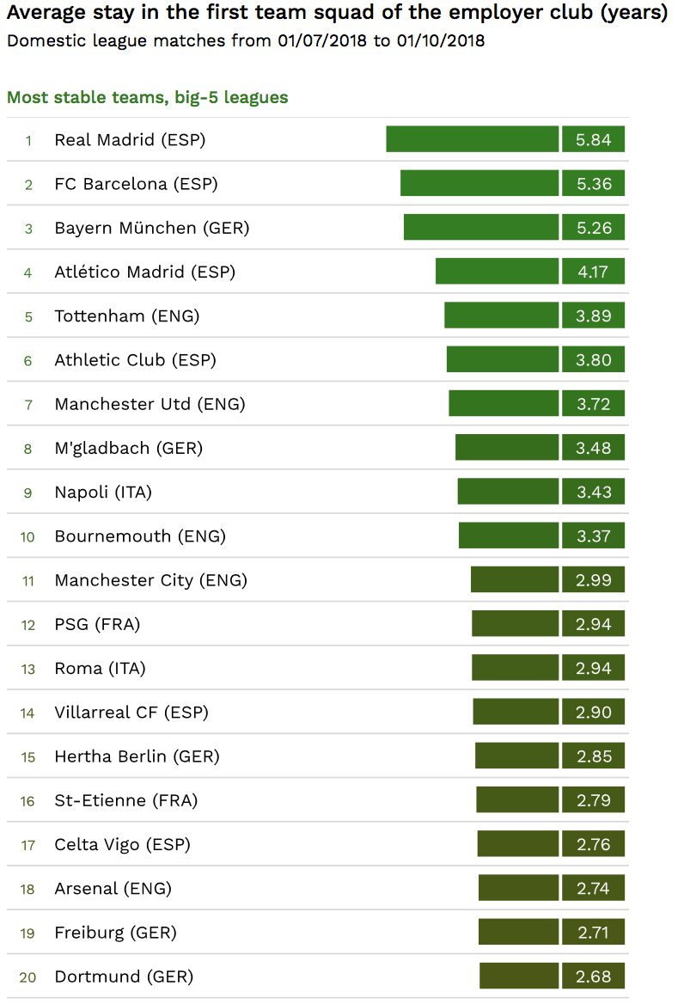
Task: Click the 3.72 value box
Action: (x=593, y=403)
